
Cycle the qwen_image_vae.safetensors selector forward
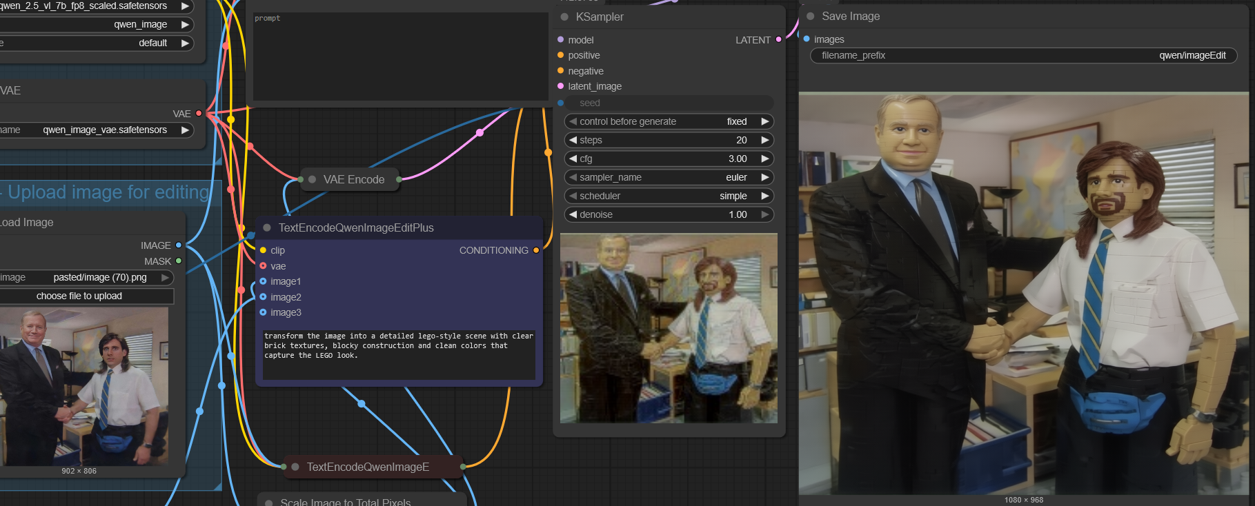point(185,130)
